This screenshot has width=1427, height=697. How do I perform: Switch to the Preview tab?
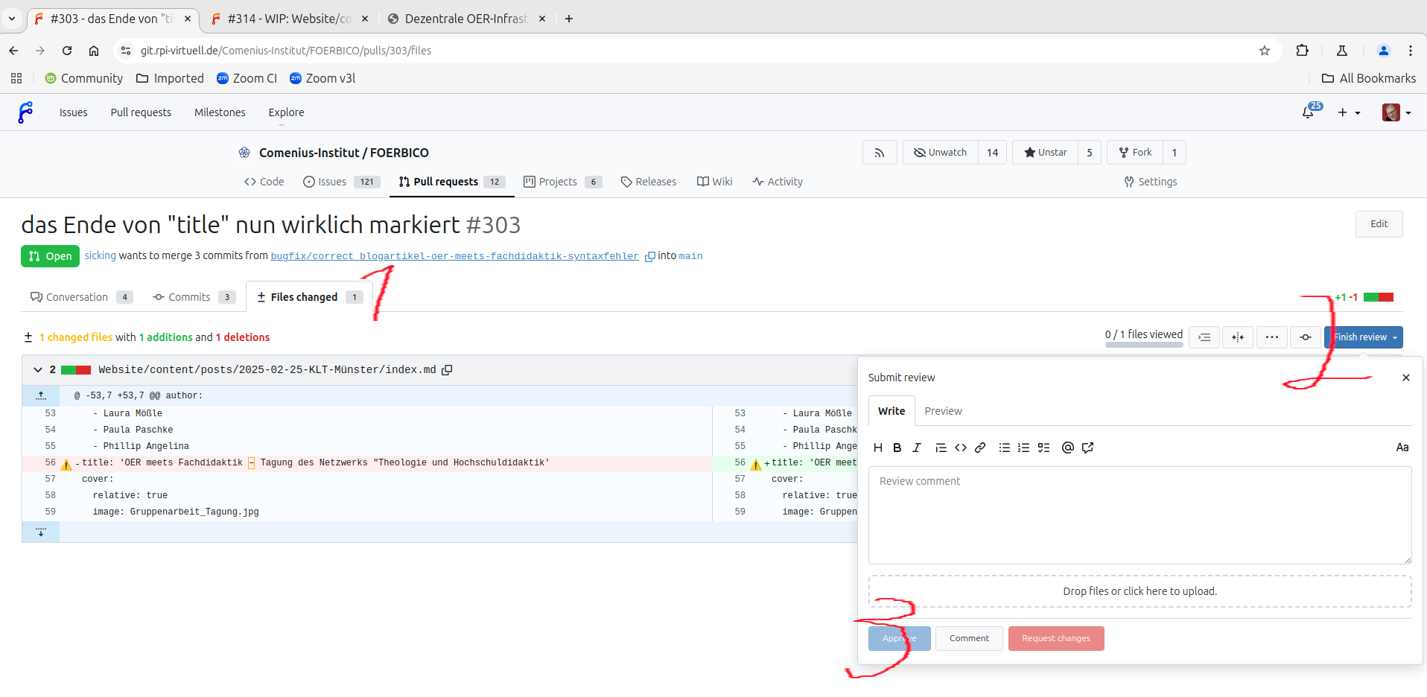click(x=943, y=411)
